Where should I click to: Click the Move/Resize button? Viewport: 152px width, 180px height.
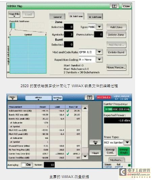click(x=117, y=67)
